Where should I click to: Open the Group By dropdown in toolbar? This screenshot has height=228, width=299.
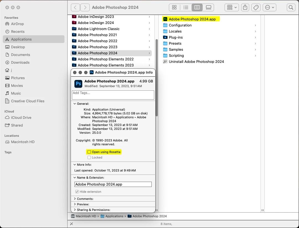tap(232, 7)
